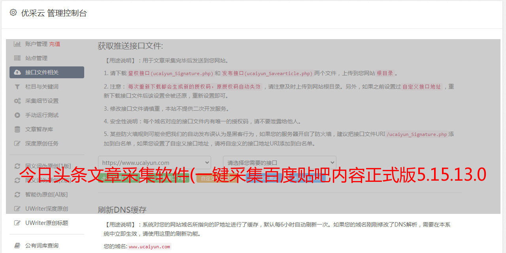Click the funnel icon for 栏目与关键词
Viewport: 506px width, 253px height.
click(x=17, y=87)
